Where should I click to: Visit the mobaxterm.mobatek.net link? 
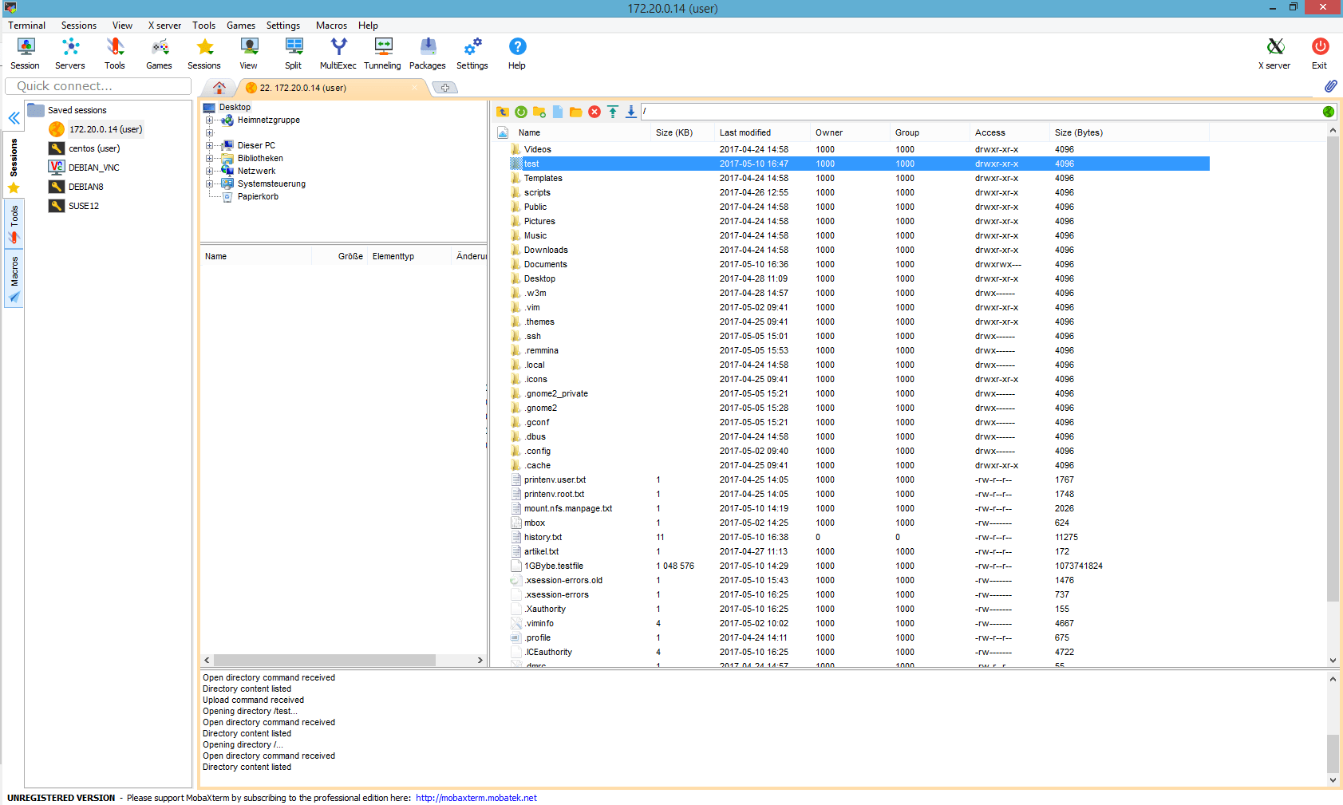pos(476,797)
